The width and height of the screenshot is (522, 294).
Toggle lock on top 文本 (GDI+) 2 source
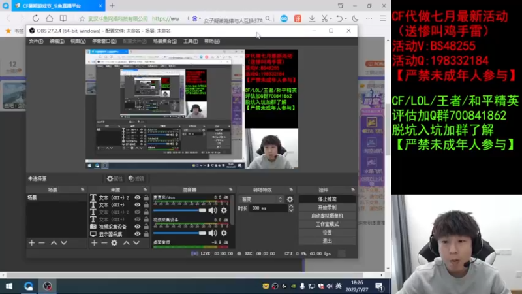tap(146, 198)
